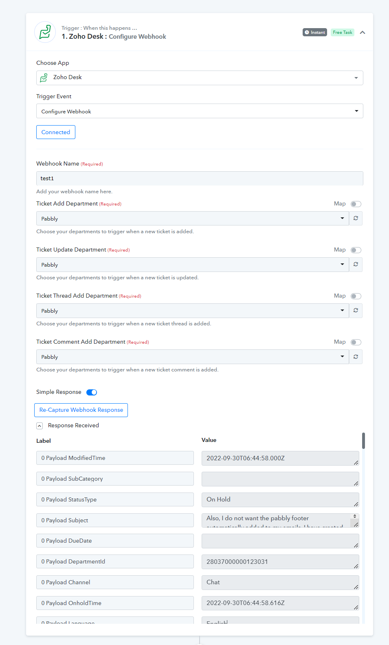Click the Webhook Name input field
389x645 pixels.
coord(200,178)
